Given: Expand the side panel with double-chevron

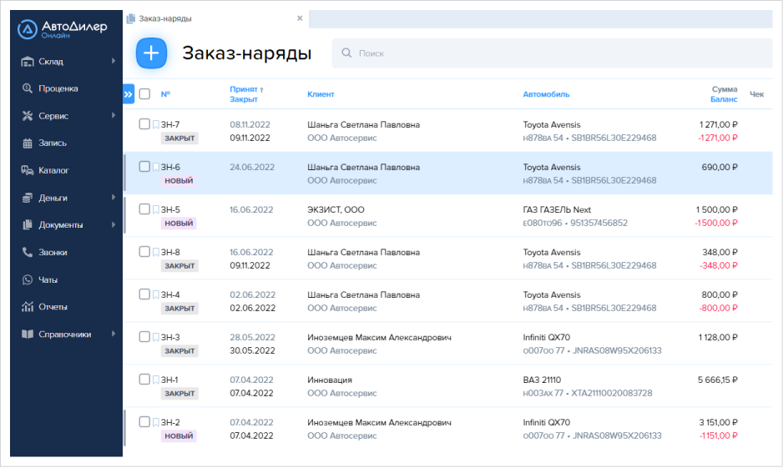Looking at the screenshot, I should [x=129, y=93].
